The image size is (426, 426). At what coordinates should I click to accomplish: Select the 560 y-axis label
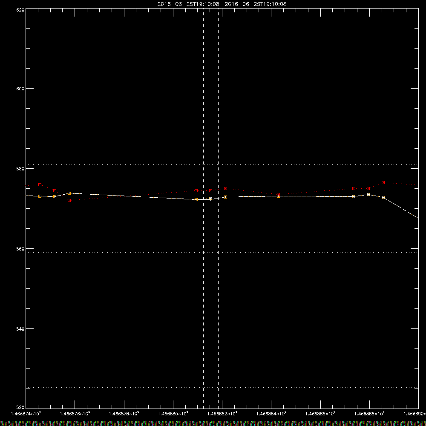(x=20, y=249)
